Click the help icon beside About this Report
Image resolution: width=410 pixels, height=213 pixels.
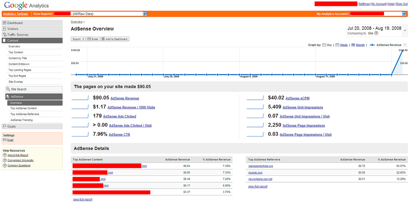(x=5, y=155)
